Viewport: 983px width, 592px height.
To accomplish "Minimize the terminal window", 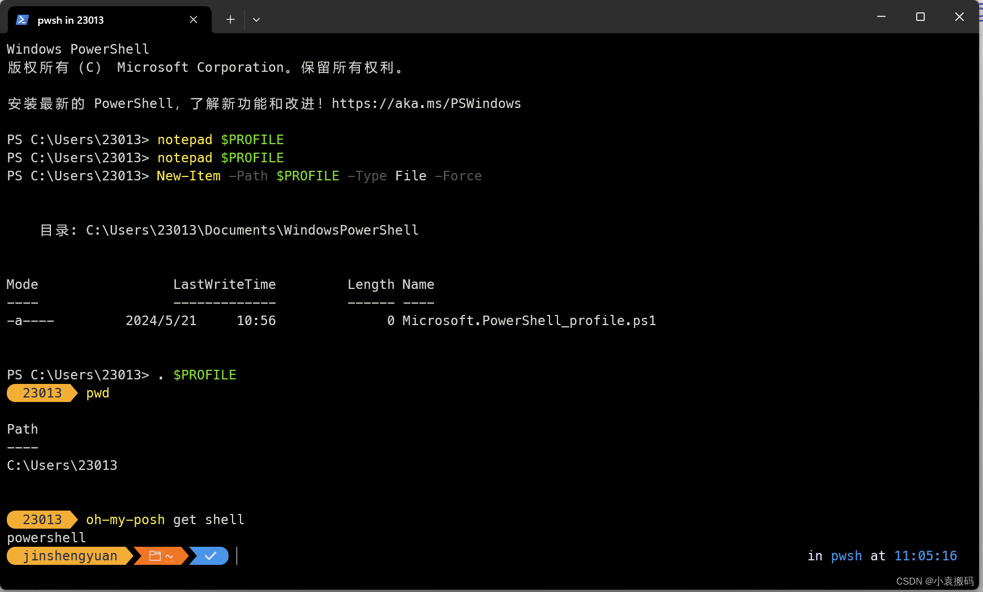I will [x=881, y=17].
